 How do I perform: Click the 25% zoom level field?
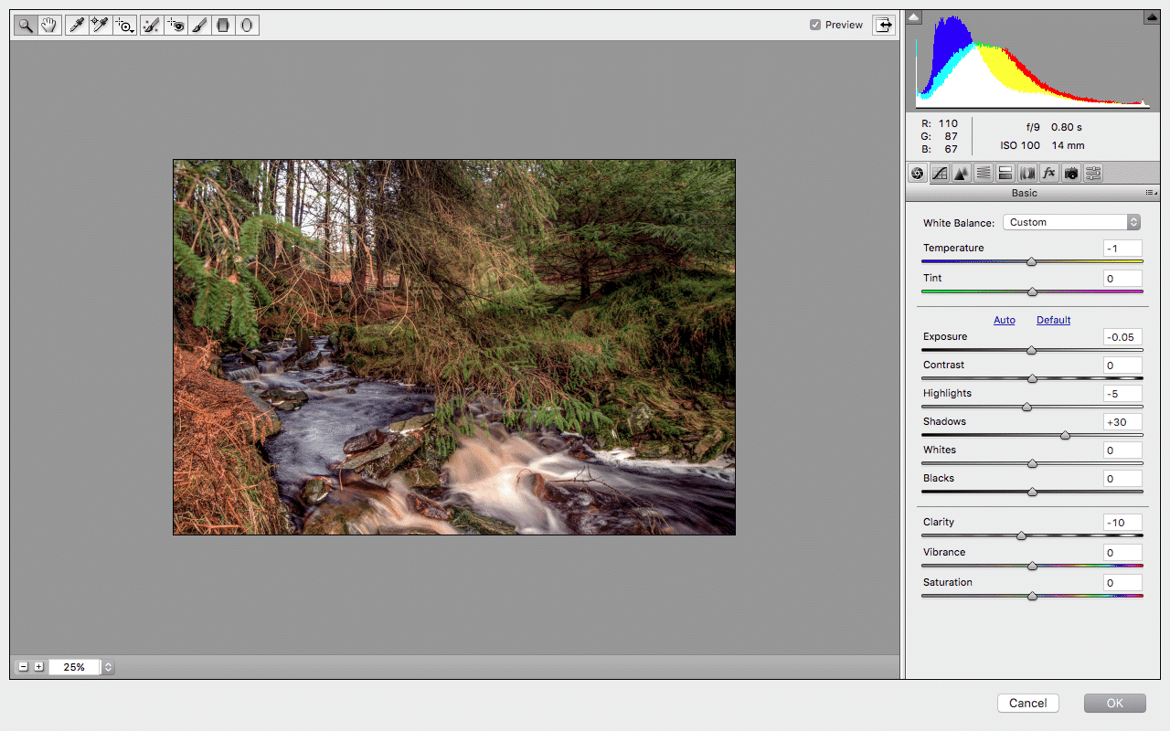pyautogui.click(x=74, y=667)
